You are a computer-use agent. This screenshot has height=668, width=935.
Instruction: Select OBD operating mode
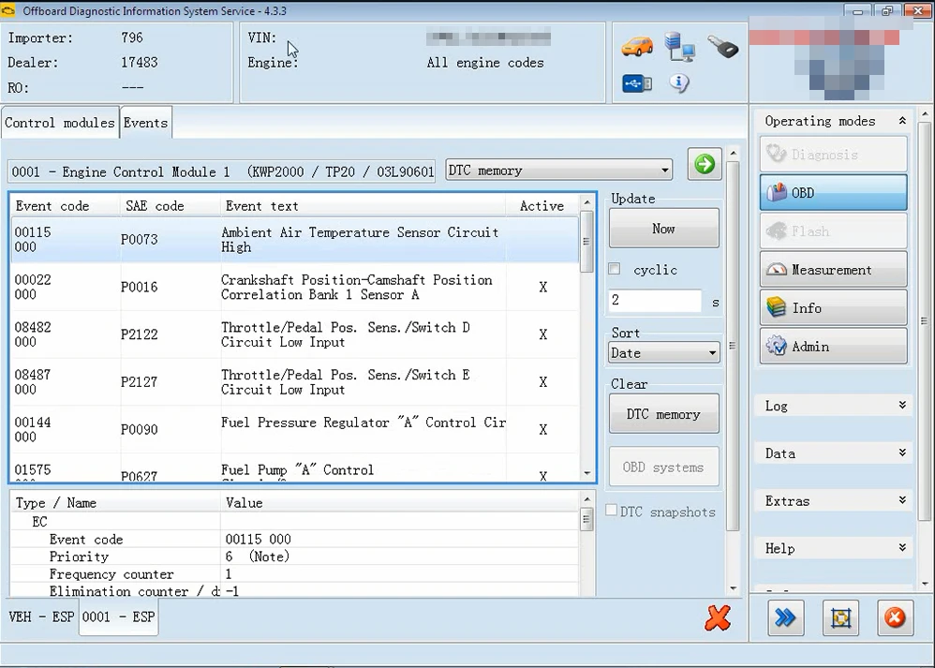pyautogui.click(x=833, y=193)
